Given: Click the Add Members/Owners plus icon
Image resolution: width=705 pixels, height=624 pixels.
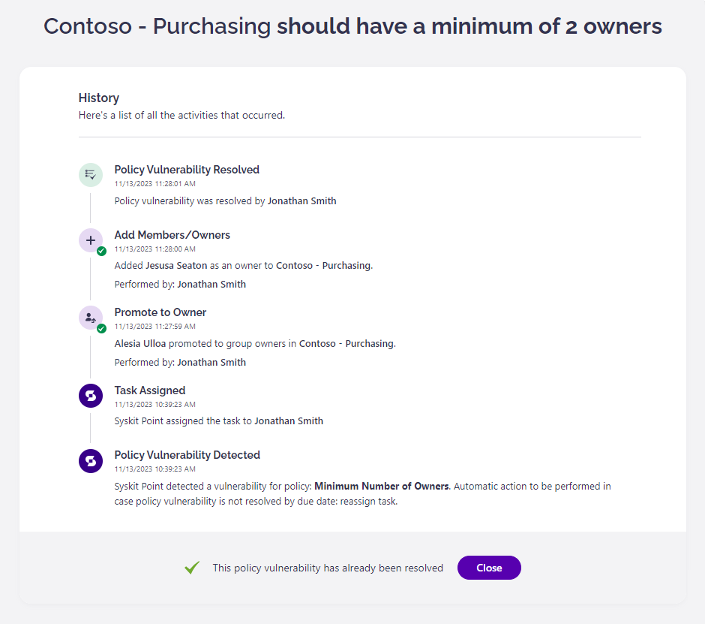Looking at the screenshot, I should [x=91, y=240].
